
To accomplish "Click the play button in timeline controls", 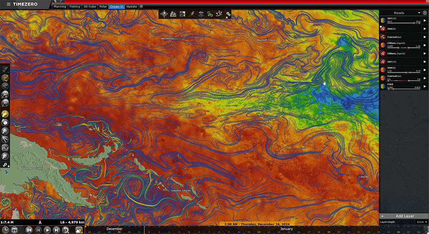I will pyautogui.click(x=47, y=230).
